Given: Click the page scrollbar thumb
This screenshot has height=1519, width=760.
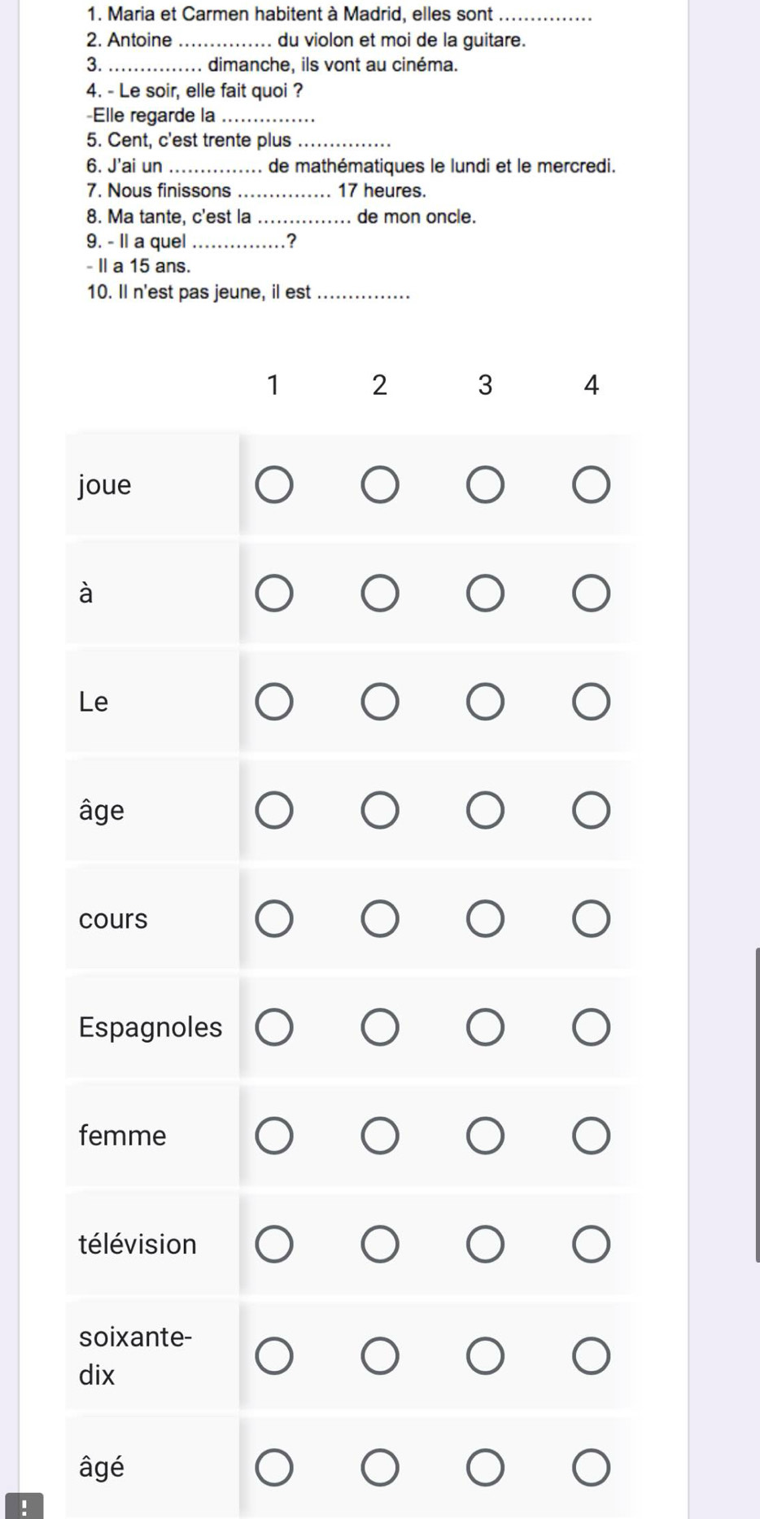Looking at the screenshot, I should coord(758,1105).
